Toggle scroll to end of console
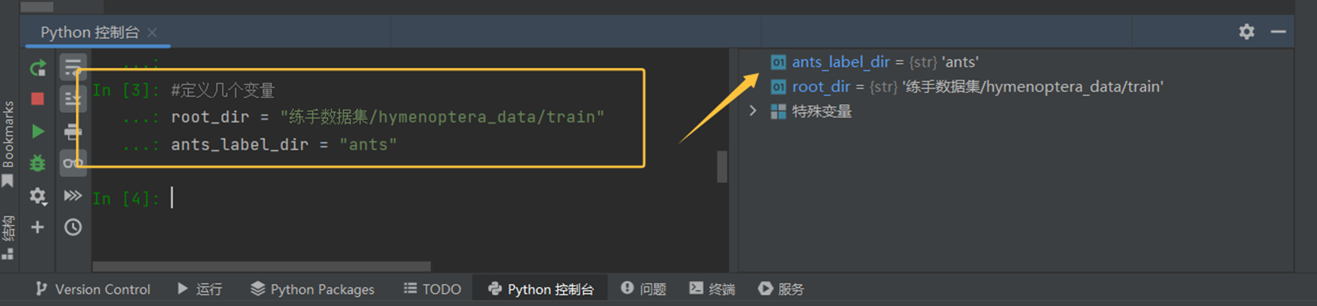This screenshot has height=306, width=1317. pyautogui.click(x=72, y=99)
